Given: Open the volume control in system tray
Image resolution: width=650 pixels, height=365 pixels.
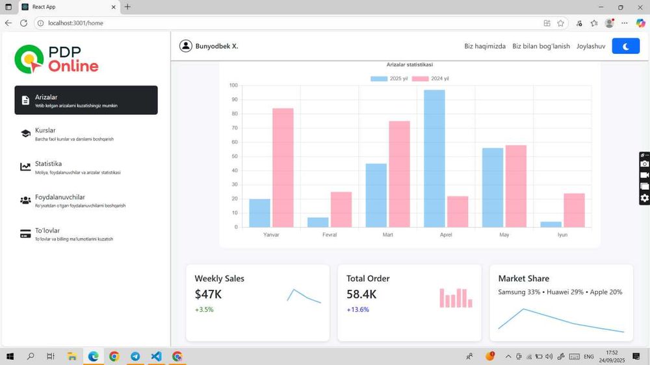Looking at the screenshot, I should [x=549, y=357].
